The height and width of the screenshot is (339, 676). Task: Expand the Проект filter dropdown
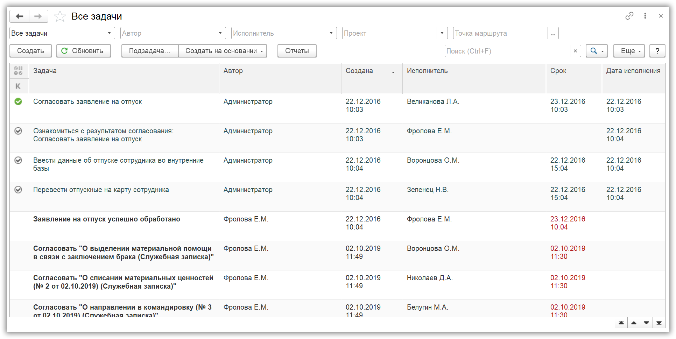coord(442,33)
